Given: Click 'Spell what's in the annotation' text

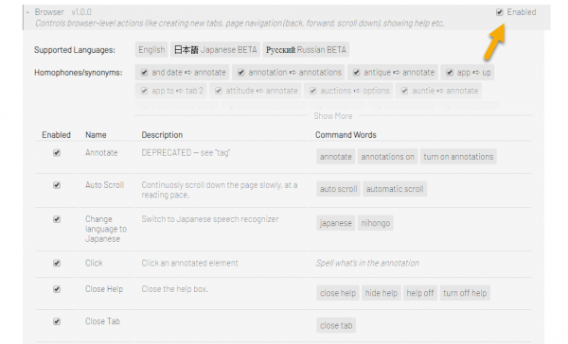Looking at the screenshot, I should click(367, 263).
